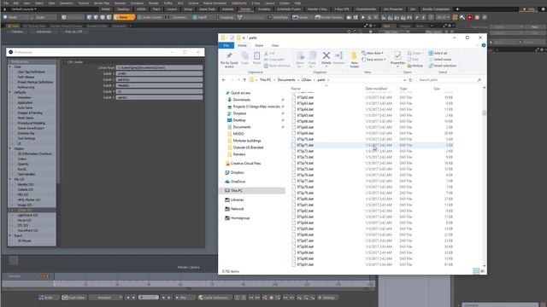
Task: Collapse the Defaults group in Preferences tree
Action: (x=10, y=93)
